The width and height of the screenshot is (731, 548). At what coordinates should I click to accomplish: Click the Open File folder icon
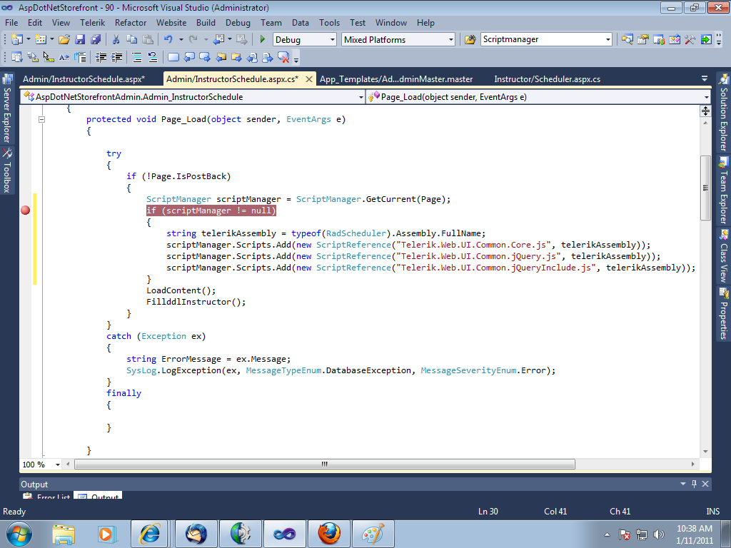(x=64, y=40)
